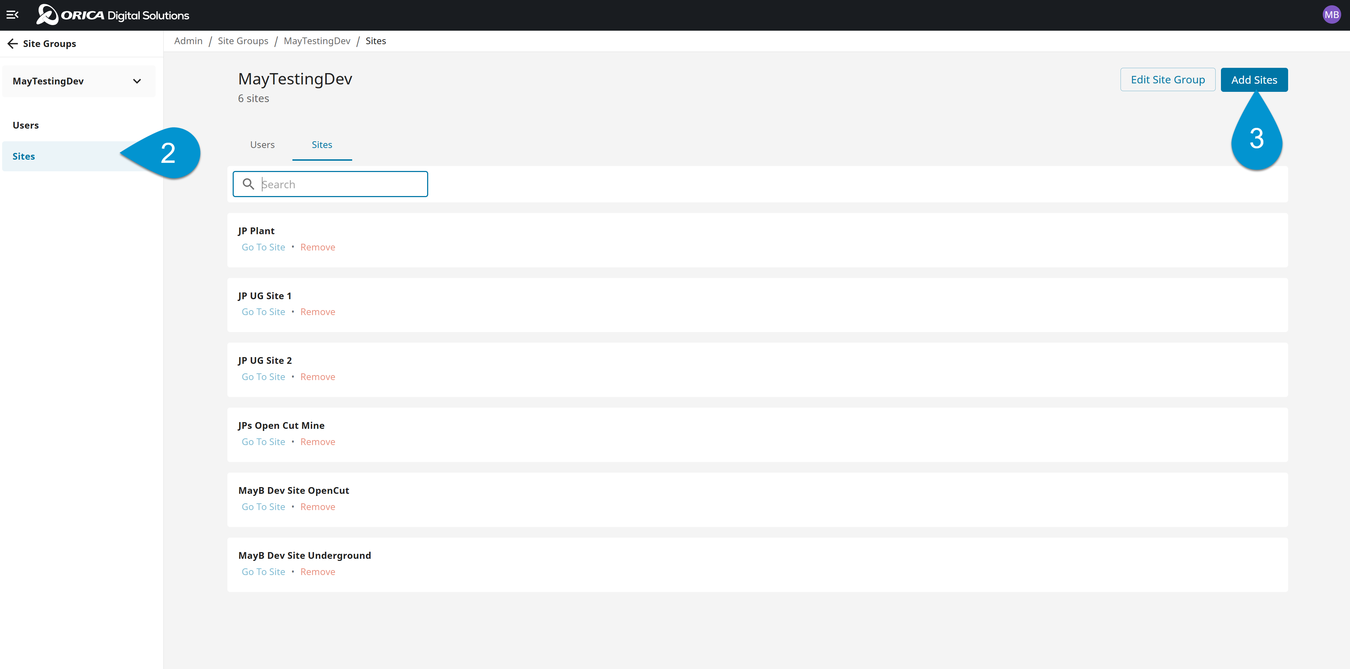Click the Orica Digital Solutions logo
This screenshot has width=1350, height=669.
point(113,15)
